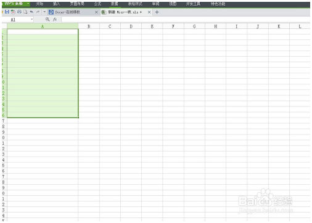This screenshot has width=312, height=223.
Task: Click the Name Box showing A1
Action: coord(18,20)
